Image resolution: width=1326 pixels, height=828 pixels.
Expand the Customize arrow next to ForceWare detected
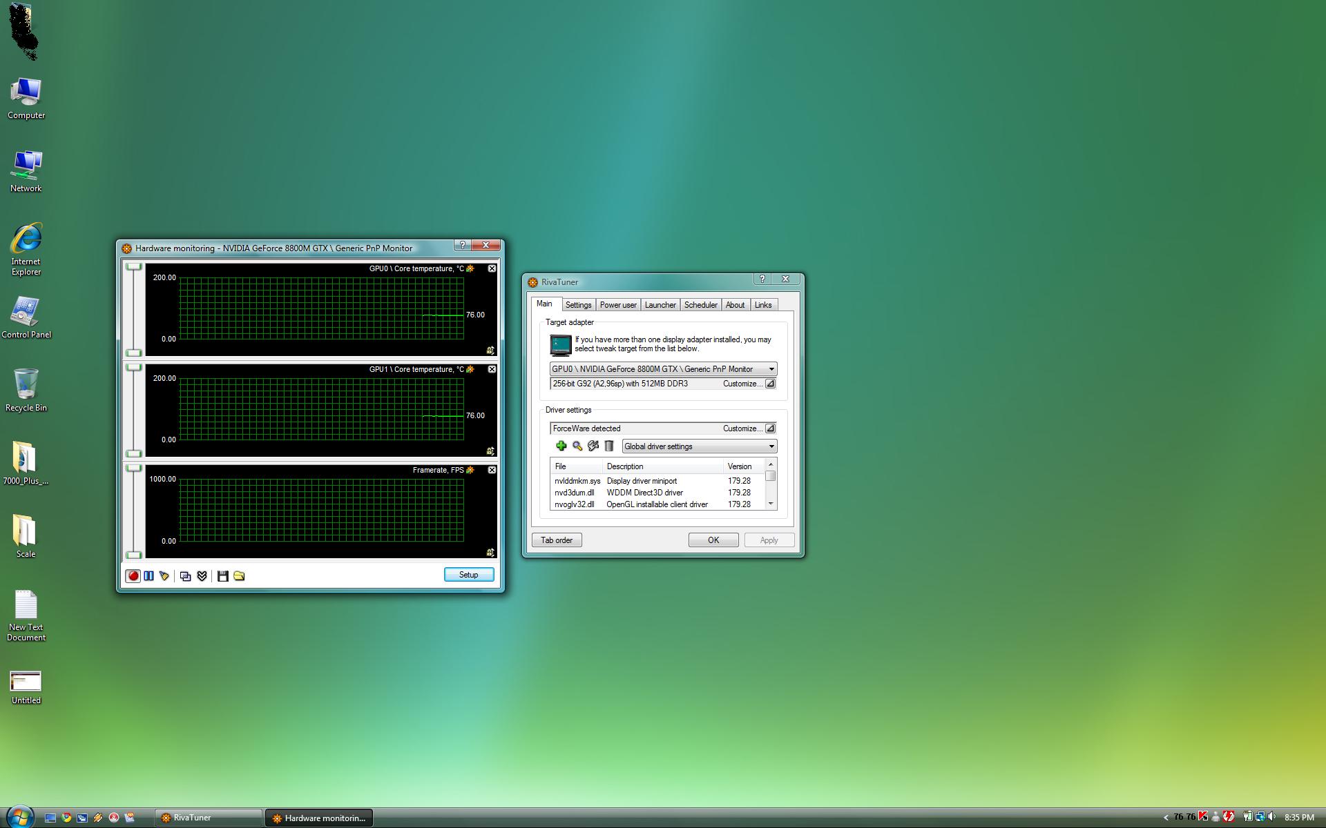point(770,428)
